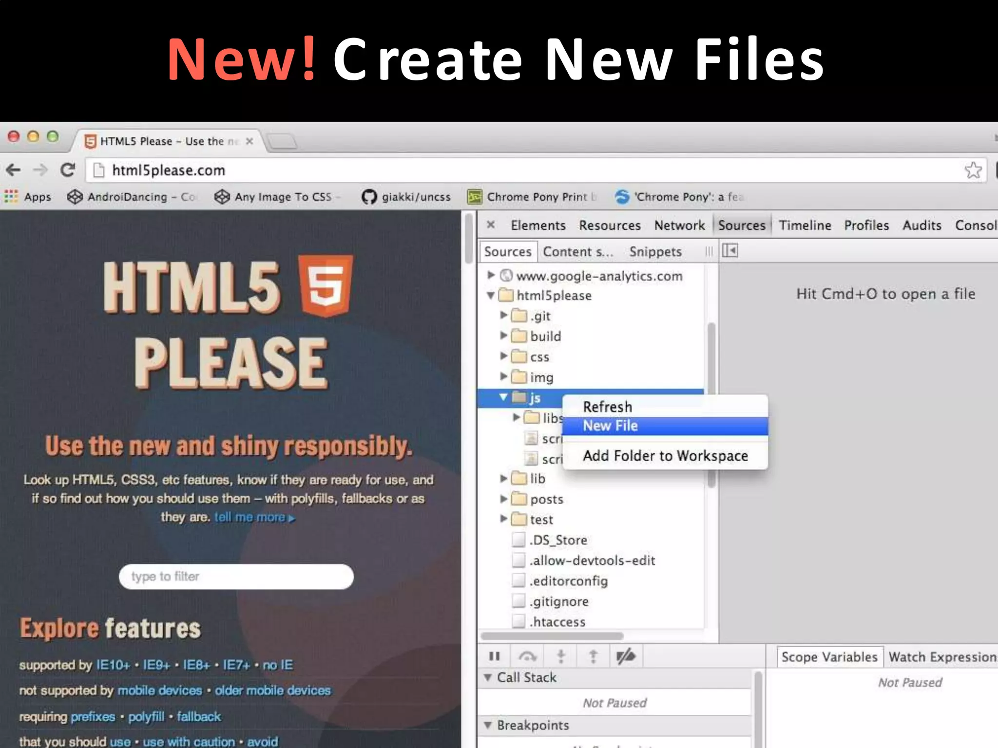The image size is (998, 748).
Task: Open the AndroiDancing bookmark
Action: (x=132, y=197)
